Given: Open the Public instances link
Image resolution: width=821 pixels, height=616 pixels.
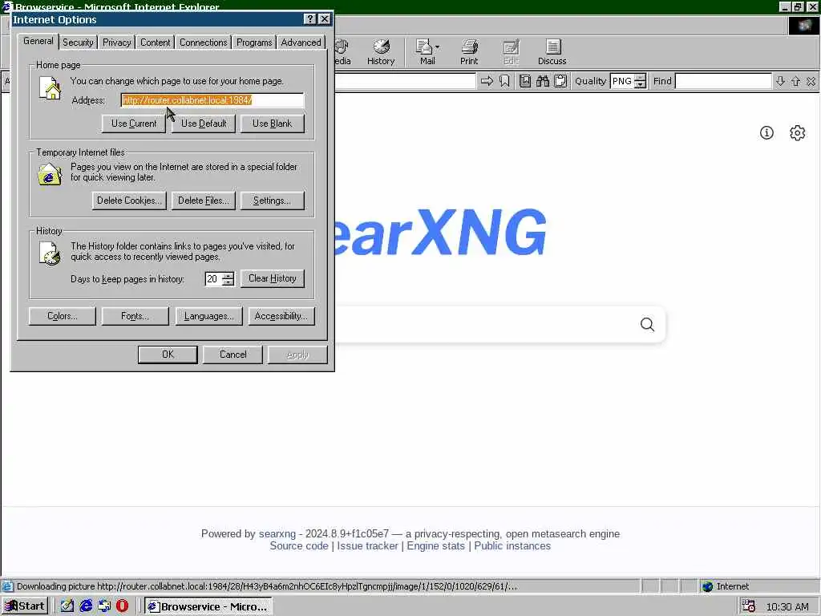Looking at the screenshot, I should point(512,545).
